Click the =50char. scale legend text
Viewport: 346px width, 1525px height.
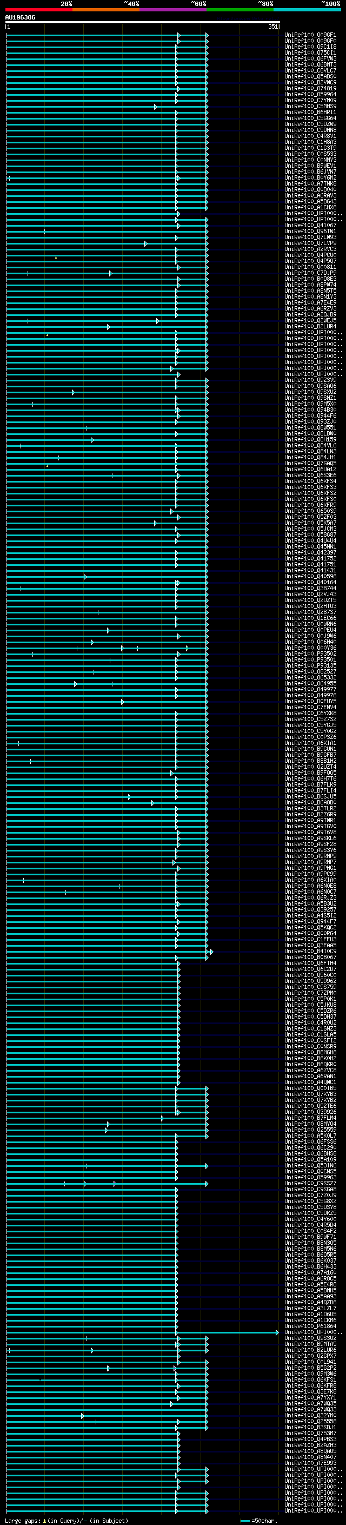tap(264, 1521)
